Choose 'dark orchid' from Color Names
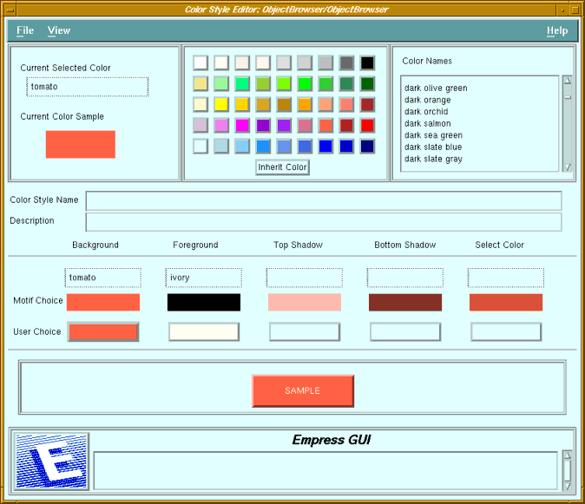 point(426,112)
